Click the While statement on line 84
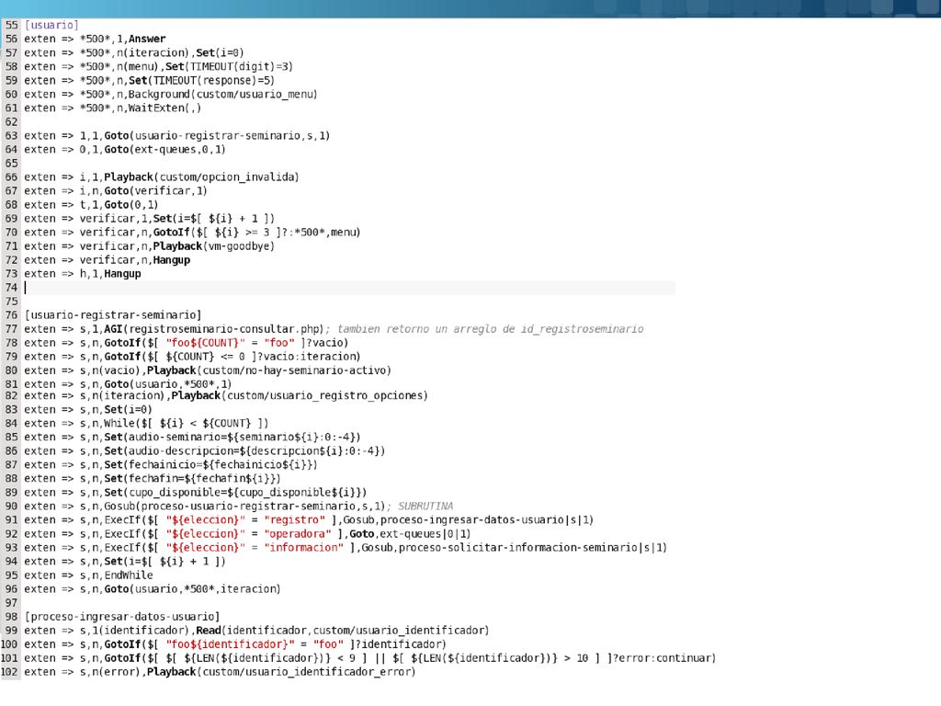The width and height of the screenshot is (941, 706). coord(187,423)
